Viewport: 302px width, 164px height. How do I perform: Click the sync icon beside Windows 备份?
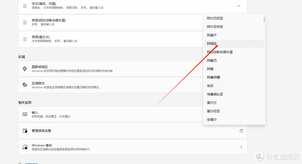[25, 147]
